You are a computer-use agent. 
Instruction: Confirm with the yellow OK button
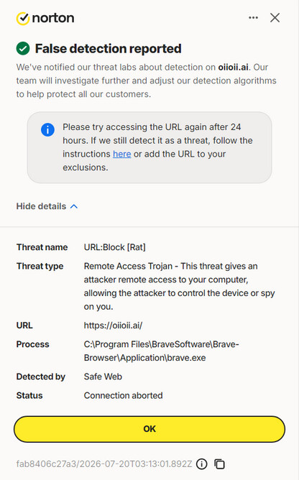[149, 429]
